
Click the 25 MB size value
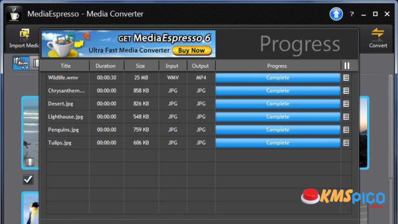141,77
